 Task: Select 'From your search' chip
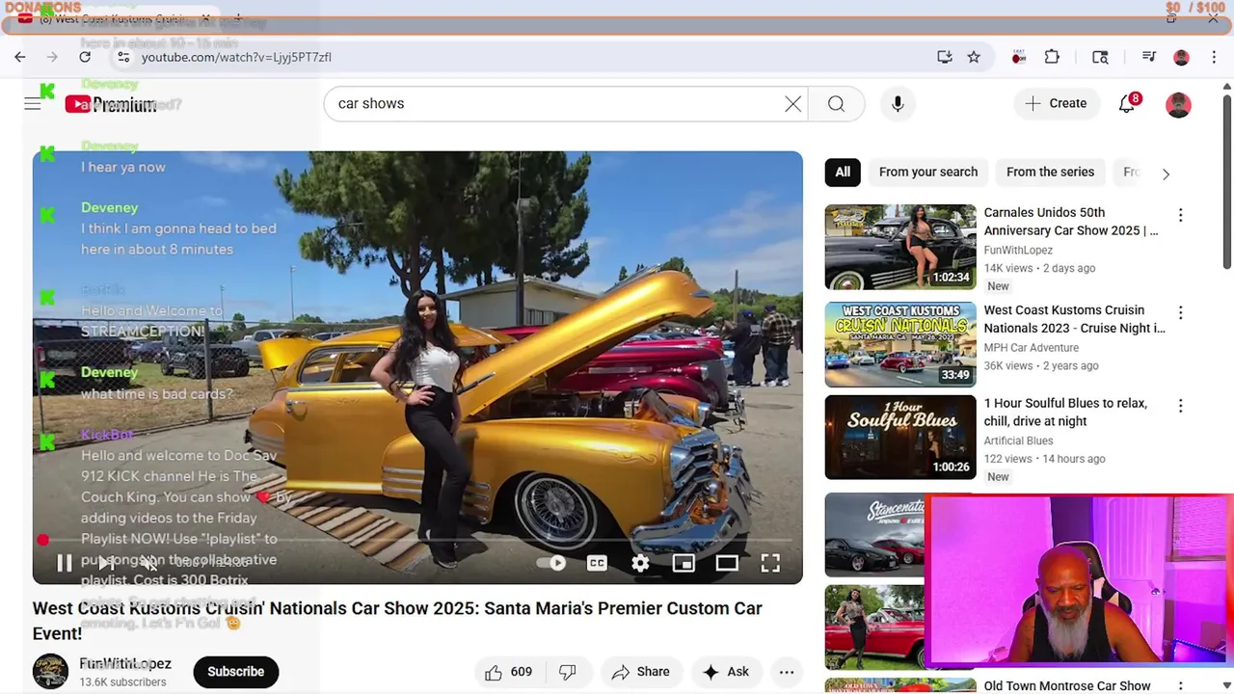tap(928, 172)
